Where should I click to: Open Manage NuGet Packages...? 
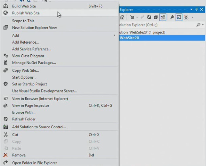pos(60,63)
